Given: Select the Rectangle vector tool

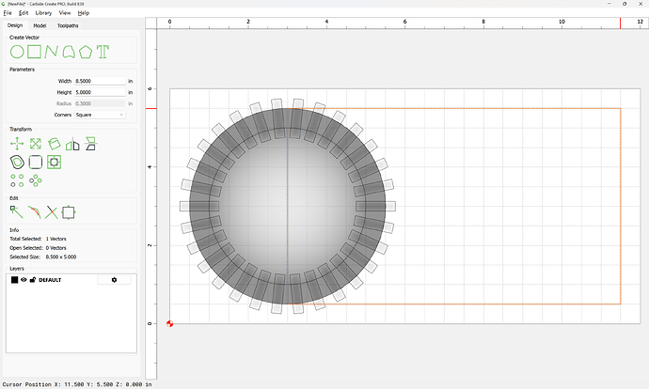Looking at the screenshot, I should pos(34,51).
